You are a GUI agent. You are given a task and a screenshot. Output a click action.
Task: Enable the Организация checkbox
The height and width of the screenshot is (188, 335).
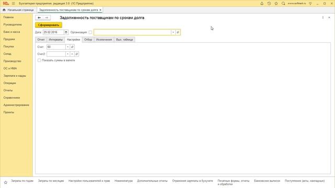(x=91, y=32)
